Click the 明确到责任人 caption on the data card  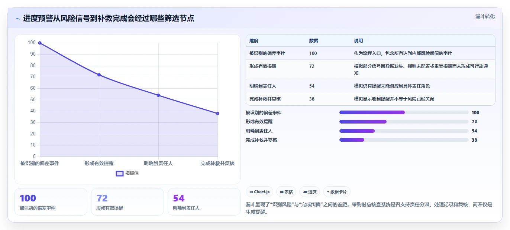coord(186,208)
